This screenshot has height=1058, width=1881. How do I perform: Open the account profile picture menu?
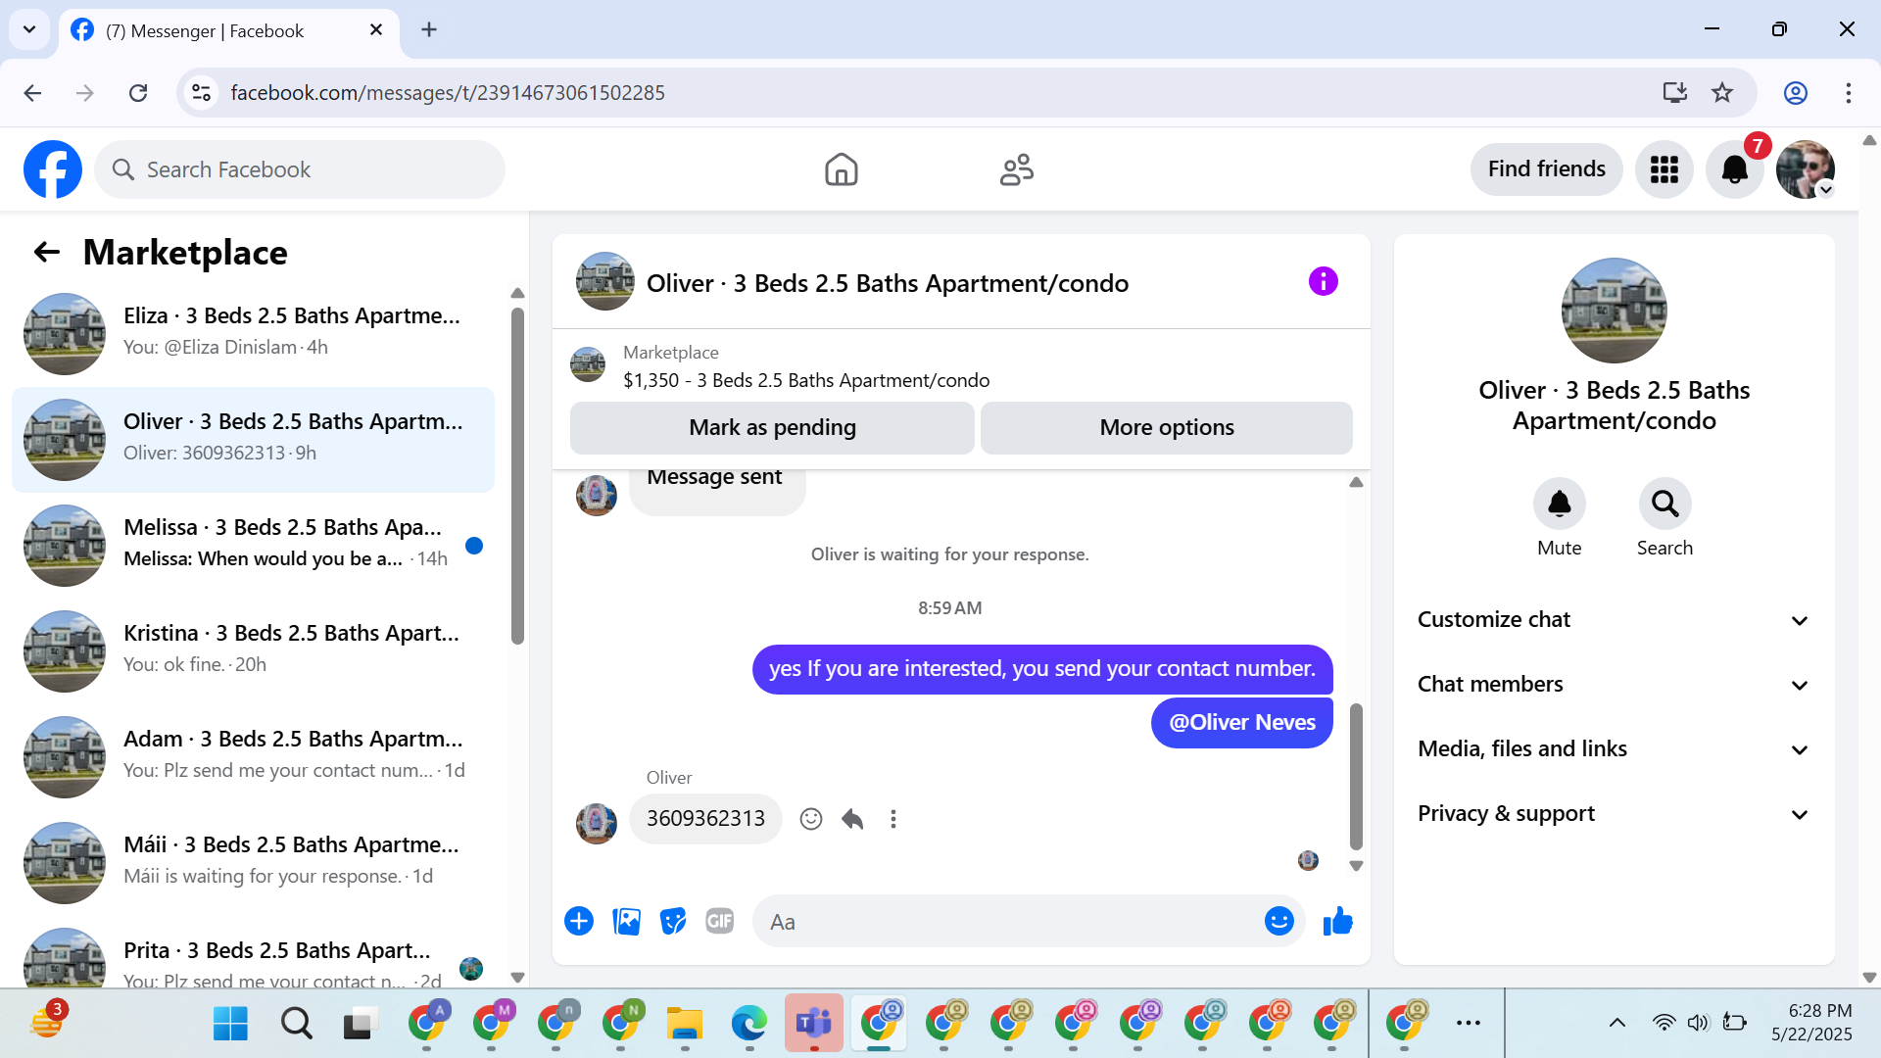tap(1806, 169)
